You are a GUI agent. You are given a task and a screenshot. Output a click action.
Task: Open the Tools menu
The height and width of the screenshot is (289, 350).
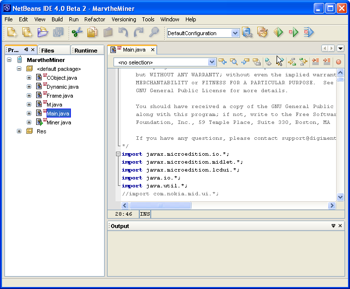pyautogui.click(x=148, y=19)
